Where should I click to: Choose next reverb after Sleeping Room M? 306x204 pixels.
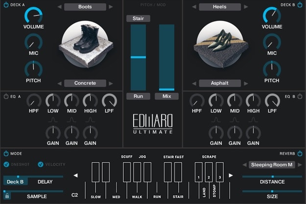pyautogui.click(x=300, y=165)
